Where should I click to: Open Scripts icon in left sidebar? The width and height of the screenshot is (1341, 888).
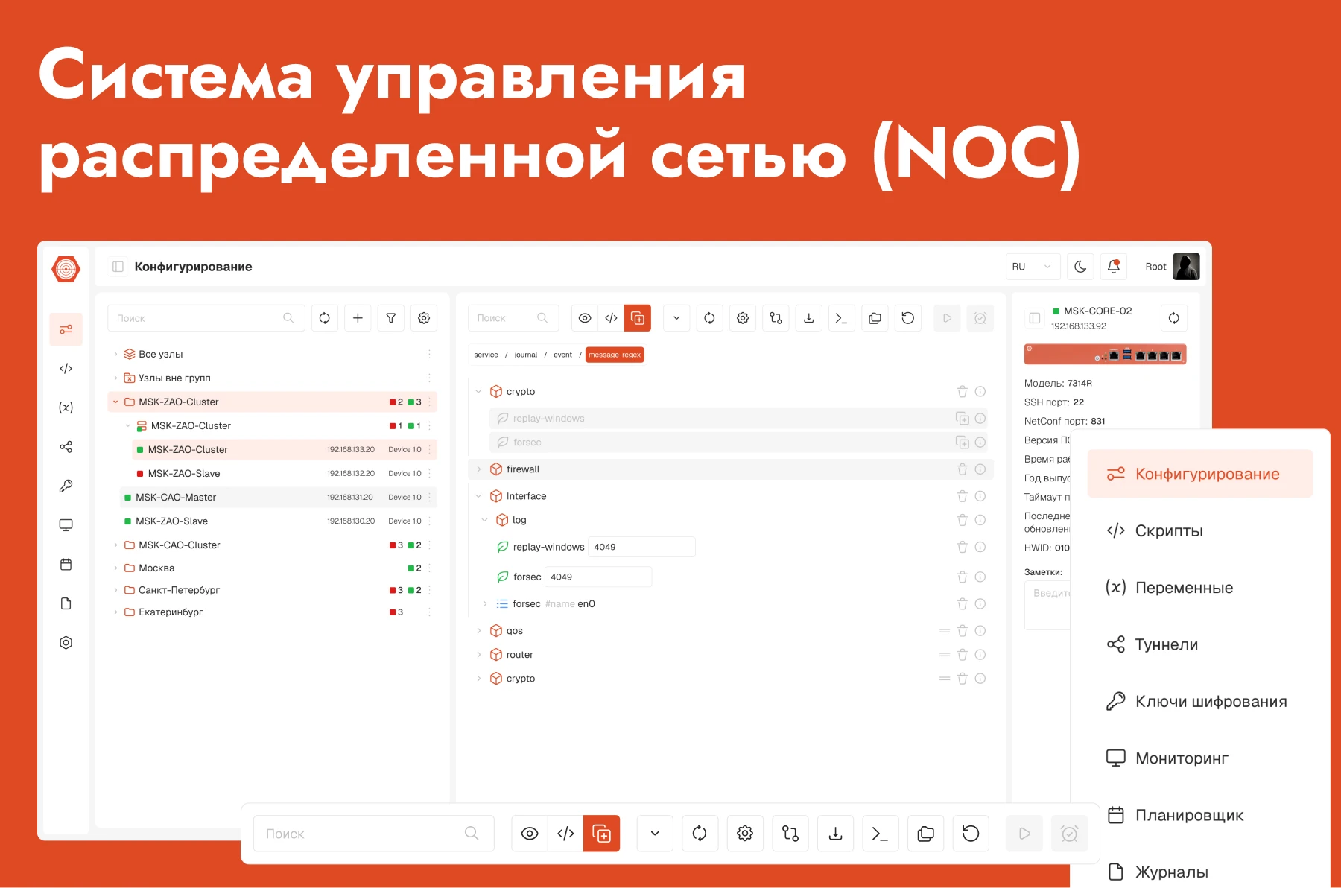(66, 368)
